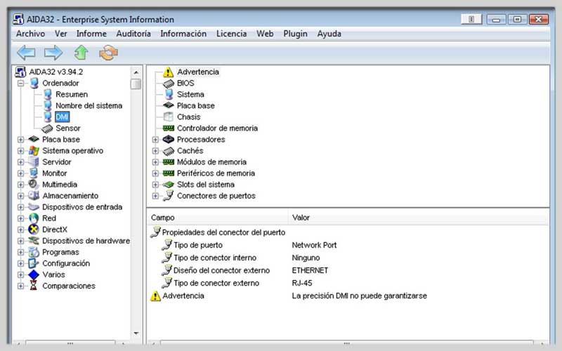Viewport: 562px width, 351px height.
Task: Select Placa base entry in DMI list
Action: (x=196, y=106)
